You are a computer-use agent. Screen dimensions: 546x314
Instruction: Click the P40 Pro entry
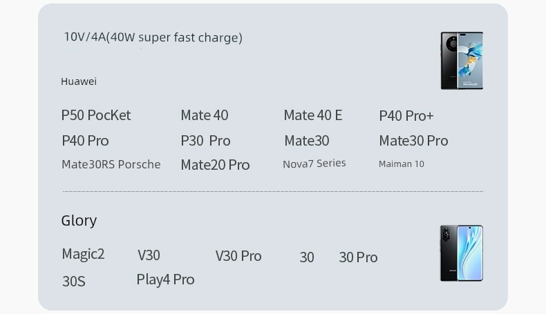[85, 141]
